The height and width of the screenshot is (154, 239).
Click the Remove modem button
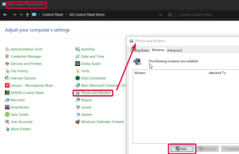[208, 149]
